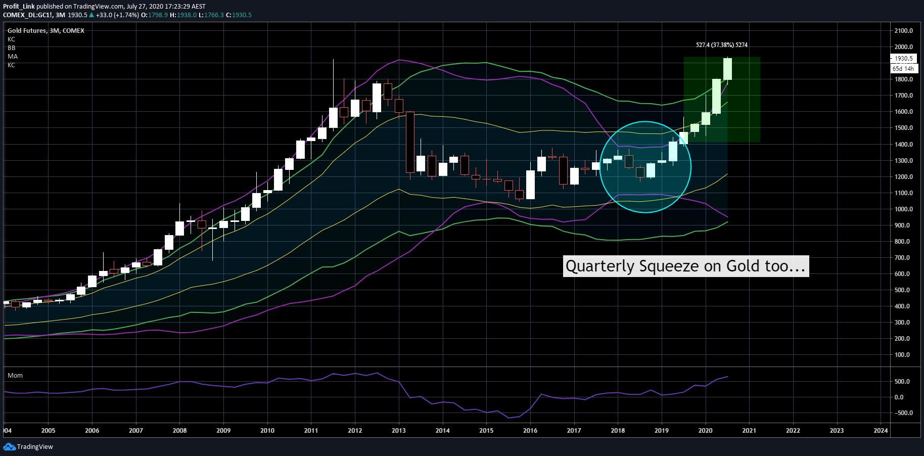924x456 pixels.
Task: Click the 1000.0 price axis label
Action: pyautogui.click(x=903, y=209)
